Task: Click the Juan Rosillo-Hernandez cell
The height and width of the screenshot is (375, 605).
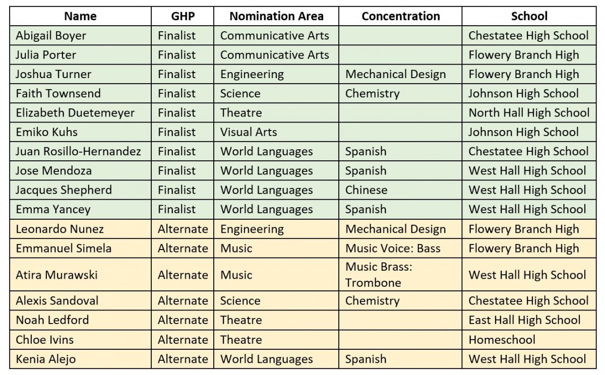Action: [78, 151]
